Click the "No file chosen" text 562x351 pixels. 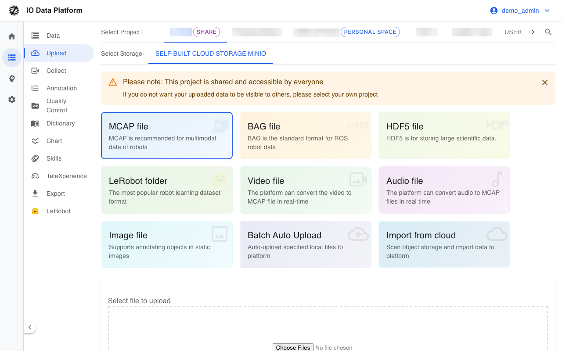click(x=334, y=347)
